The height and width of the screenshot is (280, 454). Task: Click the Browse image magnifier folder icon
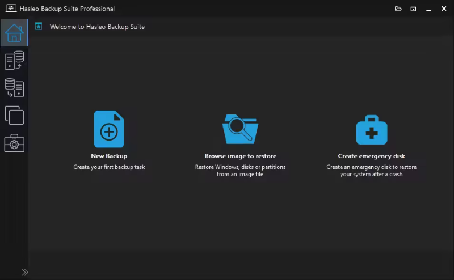[240, 129]
